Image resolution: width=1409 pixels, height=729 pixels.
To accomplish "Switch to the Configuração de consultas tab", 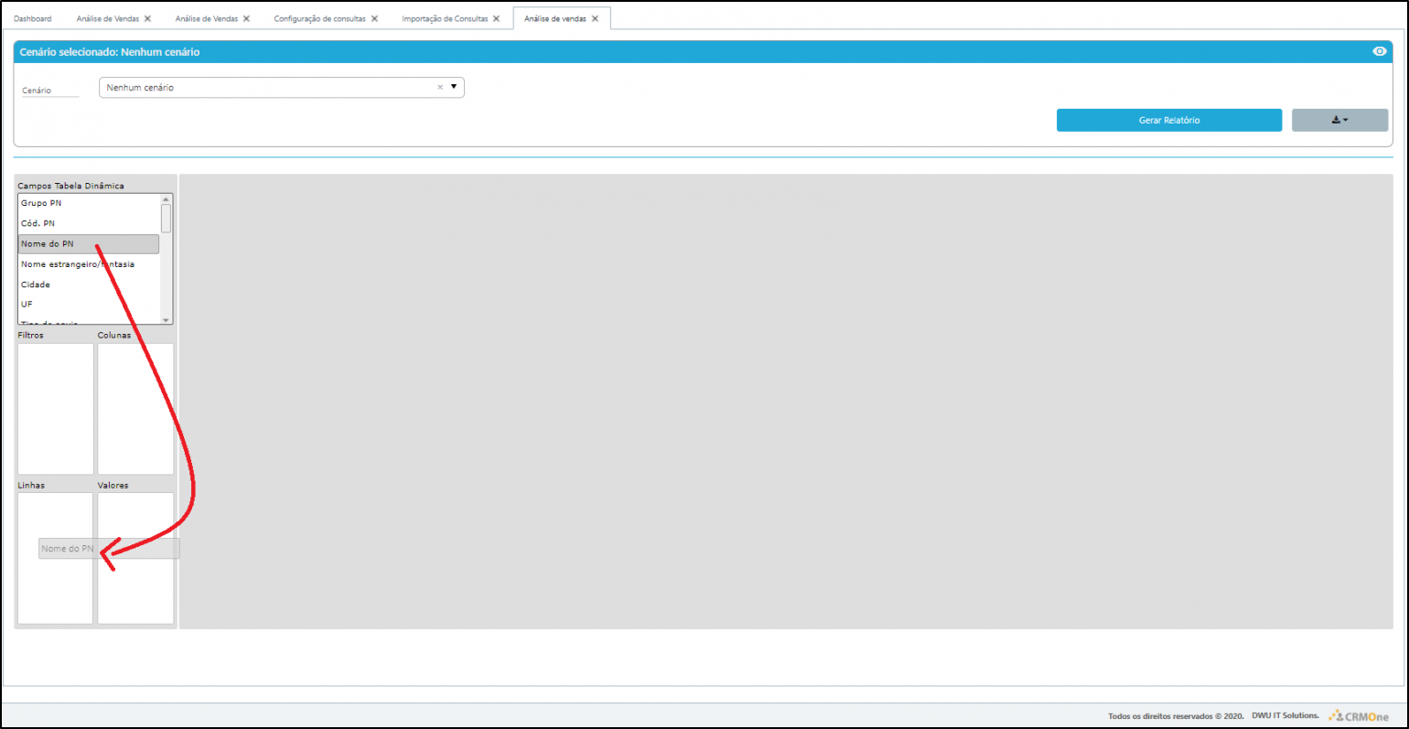I will [x=319, y=18].
